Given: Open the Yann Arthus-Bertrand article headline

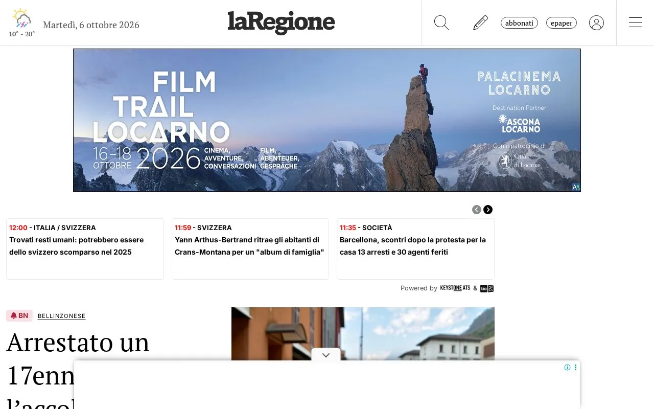Looking at the screenshot, I should pos(249,246).
